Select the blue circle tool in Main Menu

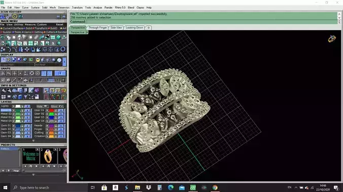(63, 49)
